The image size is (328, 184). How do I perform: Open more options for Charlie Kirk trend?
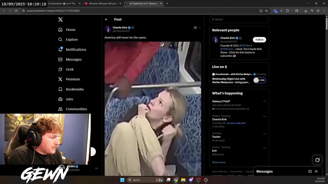point(264,117)
